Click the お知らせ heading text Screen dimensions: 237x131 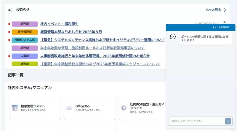point(23,10)
